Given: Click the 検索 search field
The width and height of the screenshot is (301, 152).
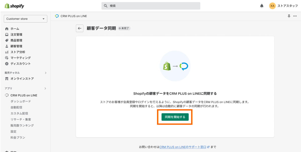Looking at the screenshot, I should click(151, 6).
